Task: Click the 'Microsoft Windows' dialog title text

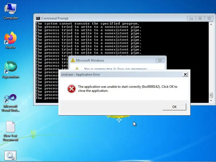Action: point(90,60)
